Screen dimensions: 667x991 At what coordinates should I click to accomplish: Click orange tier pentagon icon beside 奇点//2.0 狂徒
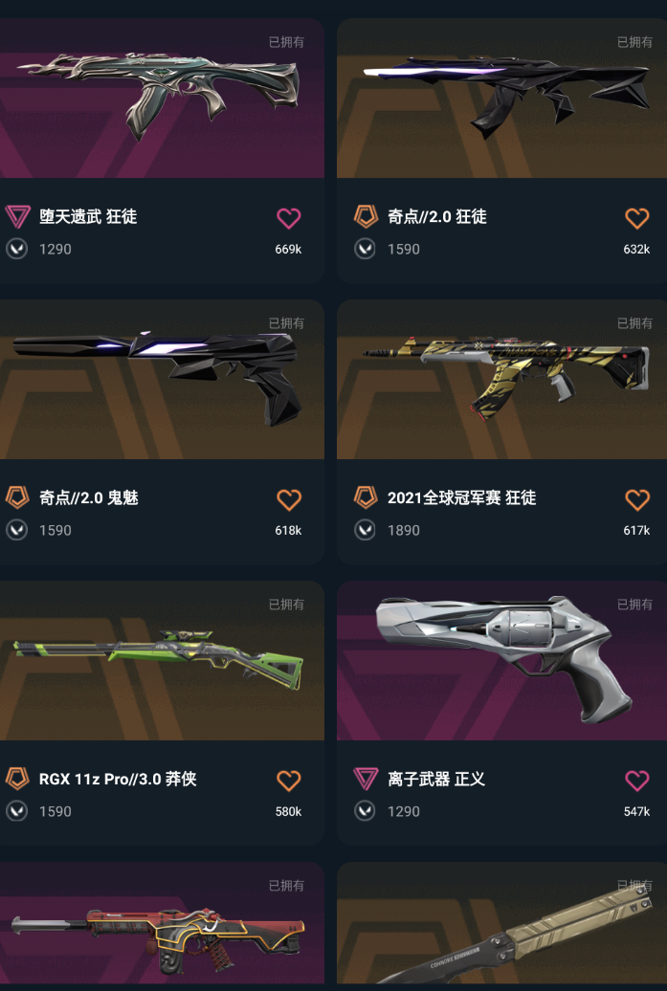(x=366, y=217)
